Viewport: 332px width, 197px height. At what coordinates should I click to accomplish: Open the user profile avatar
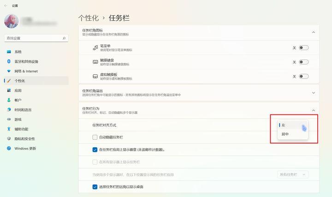tap(12, 21)
